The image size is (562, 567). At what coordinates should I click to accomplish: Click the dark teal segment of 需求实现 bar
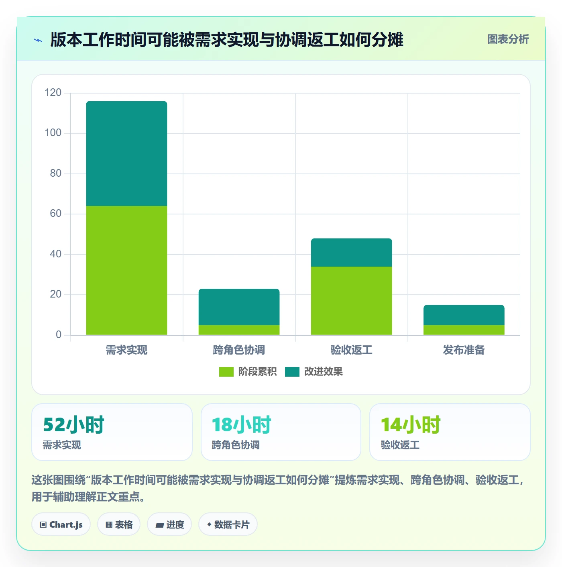(x=126, y=153)
